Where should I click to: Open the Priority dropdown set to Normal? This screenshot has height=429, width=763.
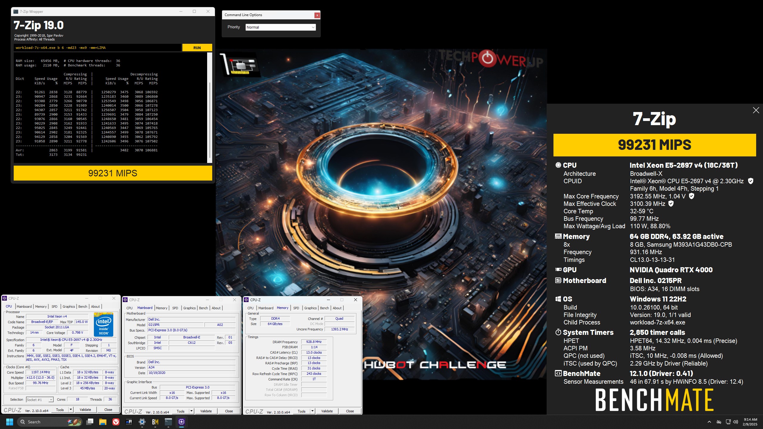[x=280, y=27]
